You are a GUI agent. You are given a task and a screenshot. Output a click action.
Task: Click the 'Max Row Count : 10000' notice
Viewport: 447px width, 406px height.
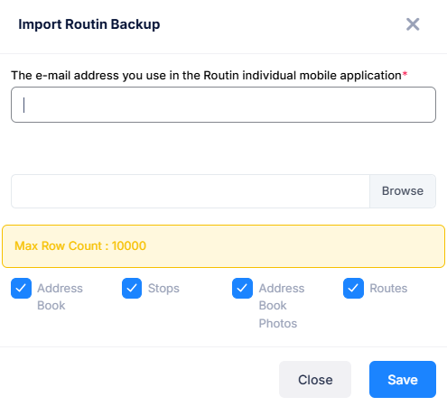tap(223, 246)
